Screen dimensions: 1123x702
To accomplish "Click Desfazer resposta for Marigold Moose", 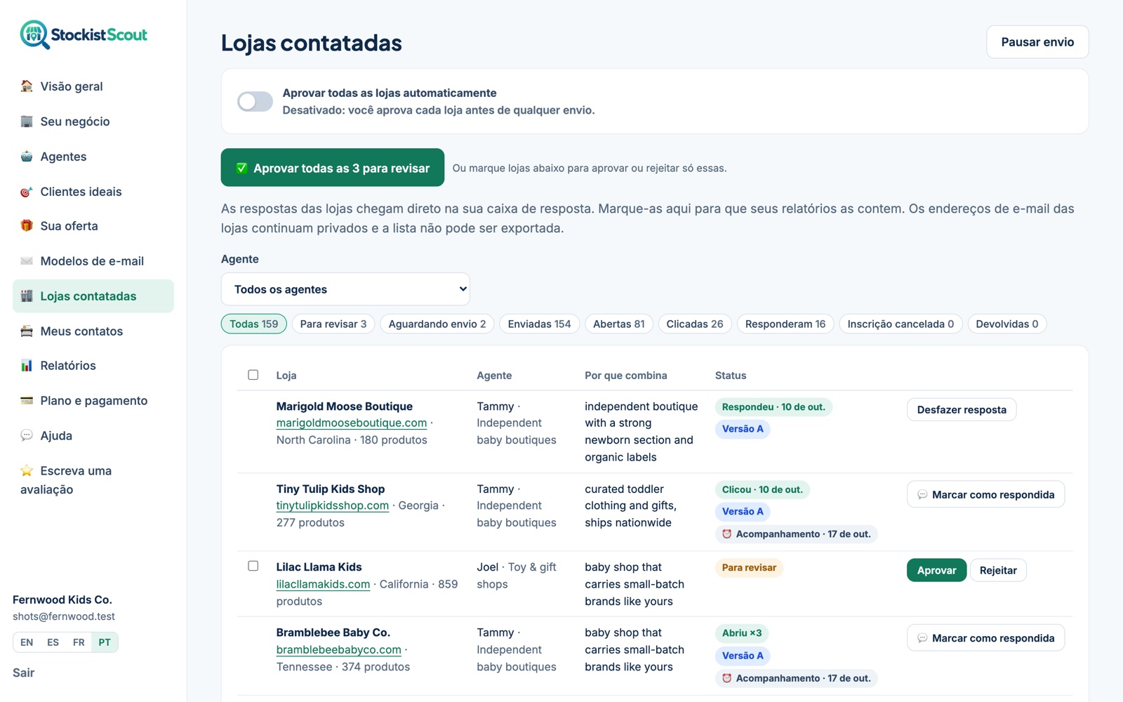I will (962, 410).
